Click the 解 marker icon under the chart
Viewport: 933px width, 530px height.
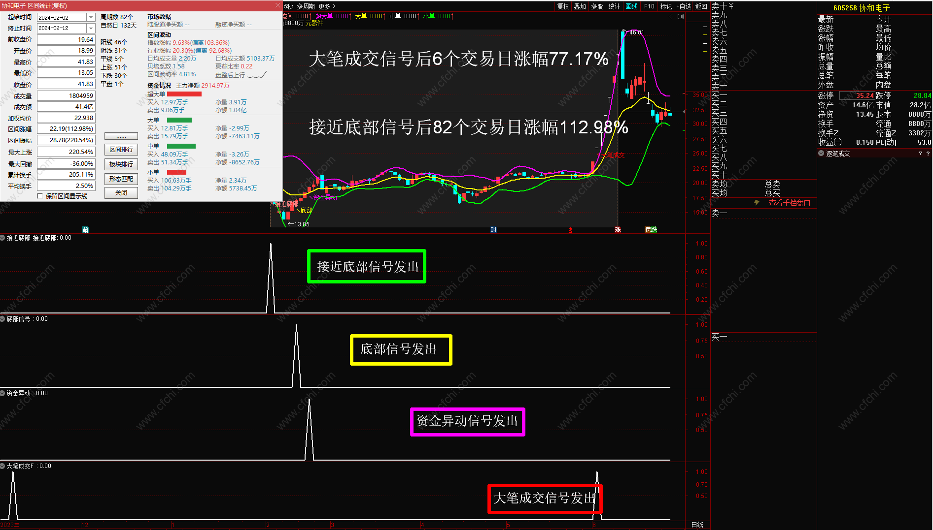coord(85,230)
